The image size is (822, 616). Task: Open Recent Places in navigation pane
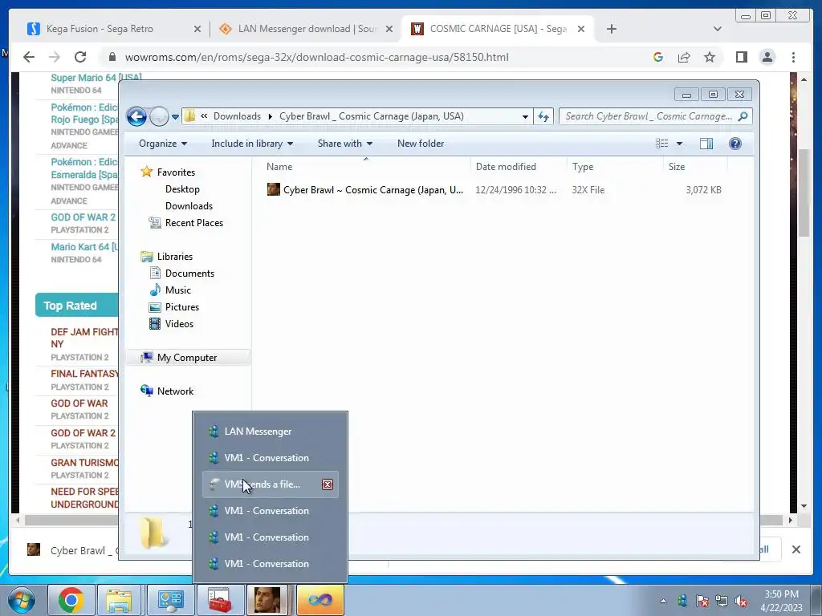(186, 223)
